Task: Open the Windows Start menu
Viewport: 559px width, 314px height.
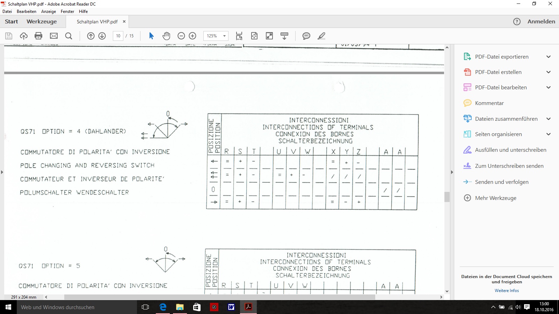Action: [8, 307]
